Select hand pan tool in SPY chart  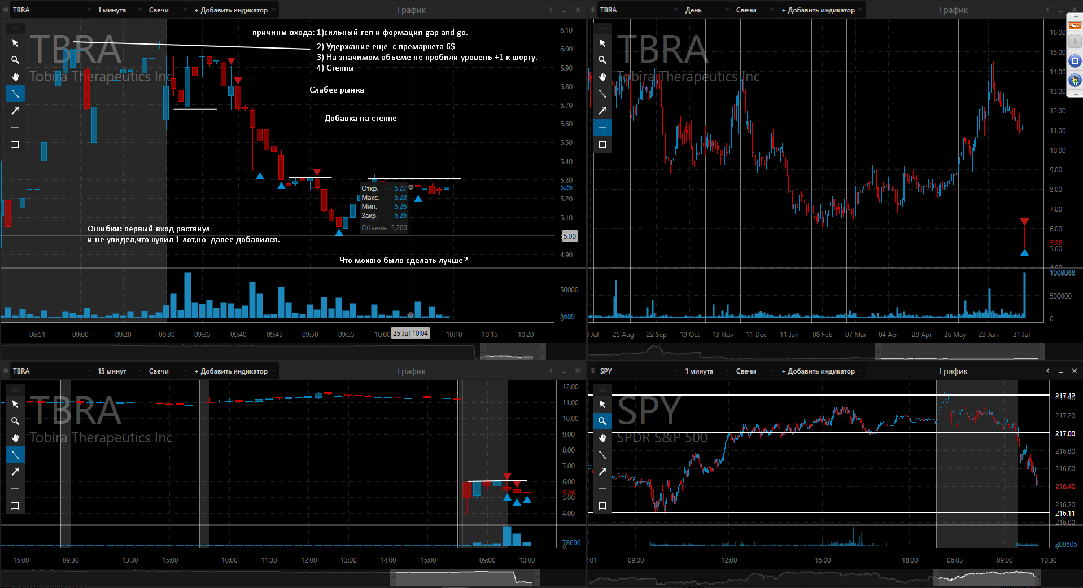pyautogui.click(x=602, y=438)
